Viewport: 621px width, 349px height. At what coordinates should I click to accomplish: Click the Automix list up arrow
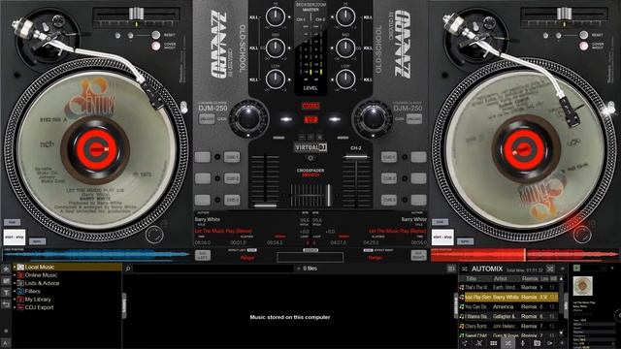click(561, 279)
